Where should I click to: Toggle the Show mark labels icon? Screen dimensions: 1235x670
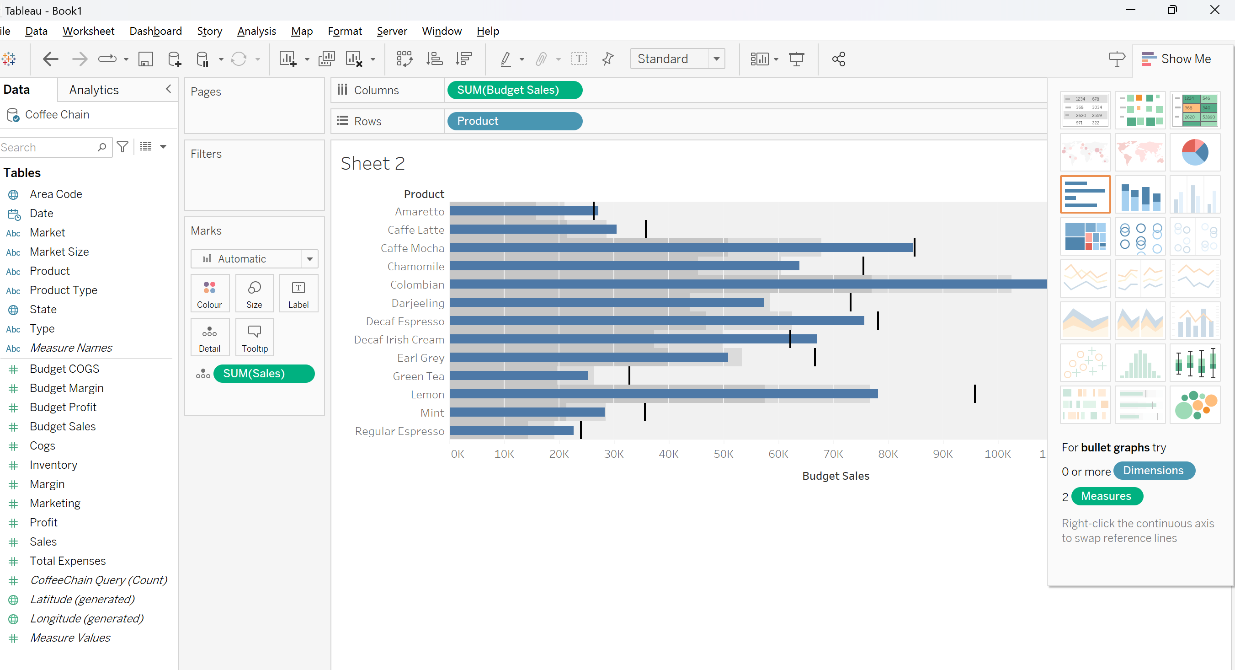coord(579,59)
